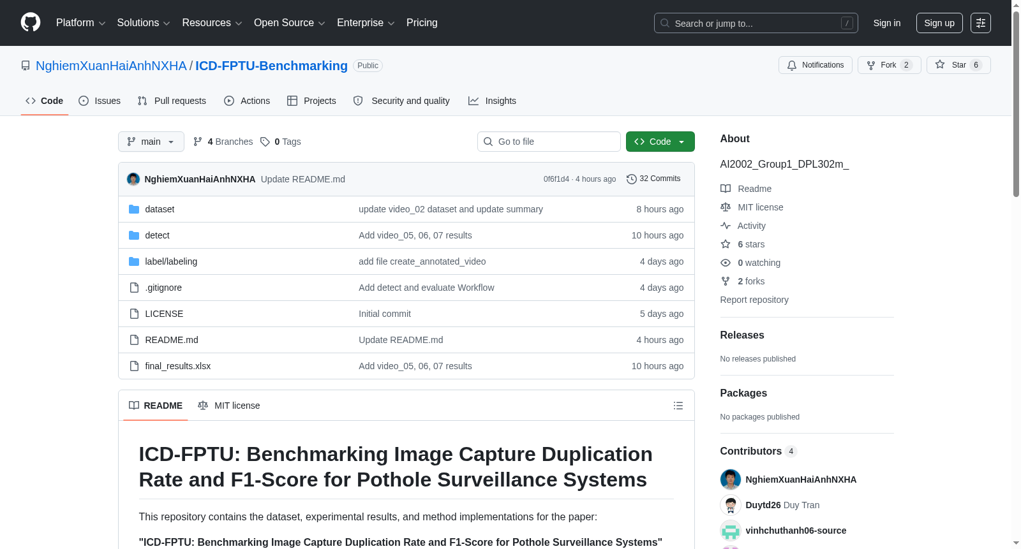Expand the Resources menu
1021x549 pixels.
212,23
